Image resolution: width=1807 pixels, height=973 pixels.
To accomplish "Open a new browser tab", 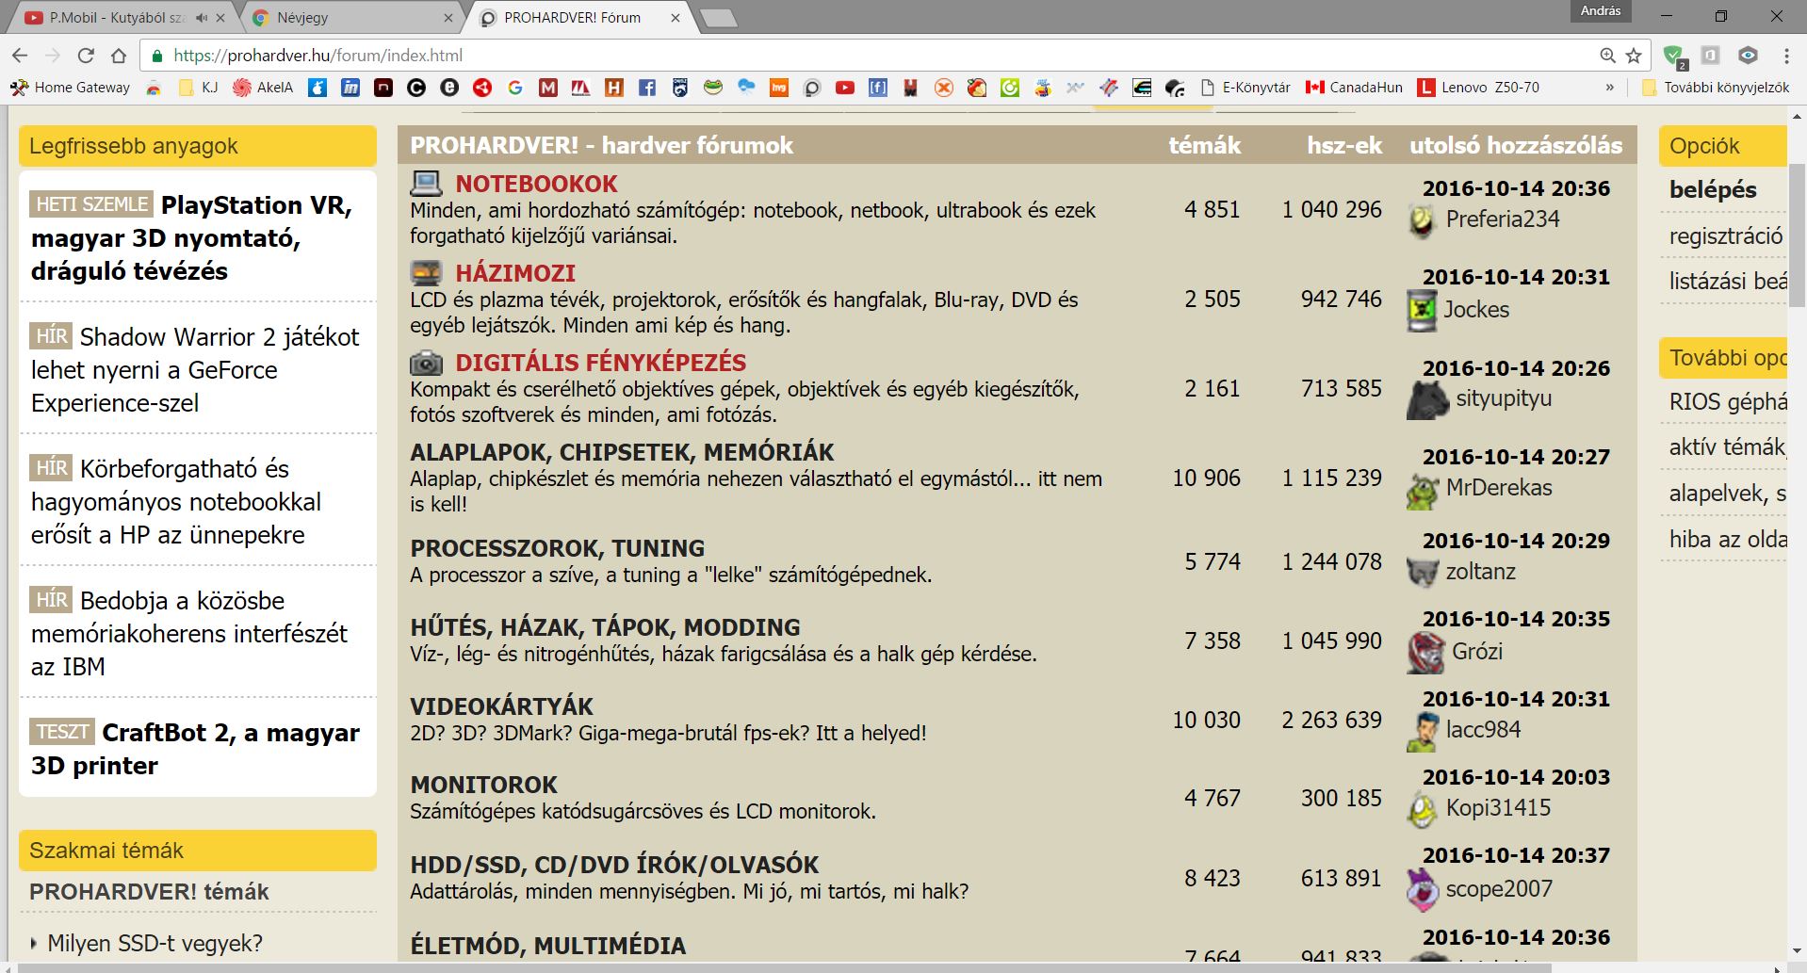I will (x=720, y=18).
